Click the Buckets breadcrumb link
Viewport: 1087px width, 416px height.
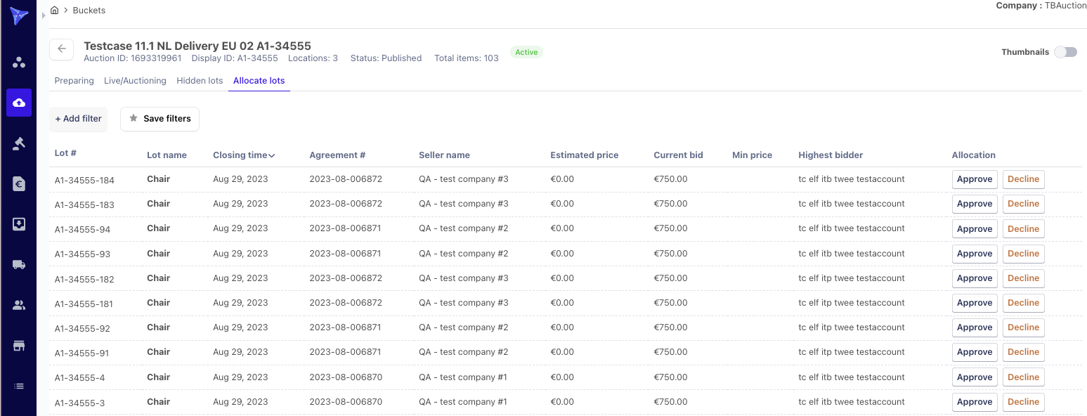[89, 11]
